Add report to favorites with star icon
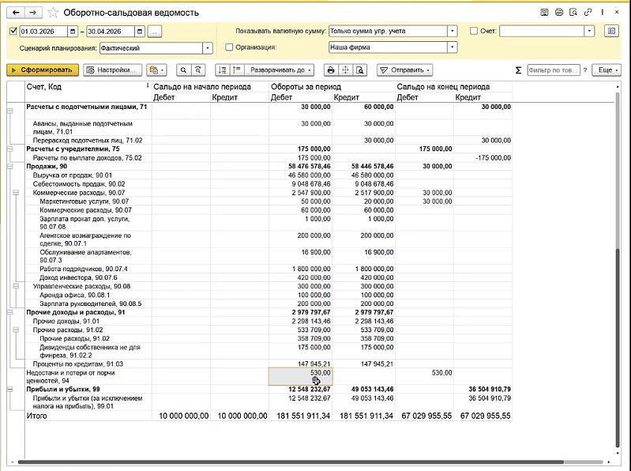Screen dimensions: 631x471 [53, 13]
